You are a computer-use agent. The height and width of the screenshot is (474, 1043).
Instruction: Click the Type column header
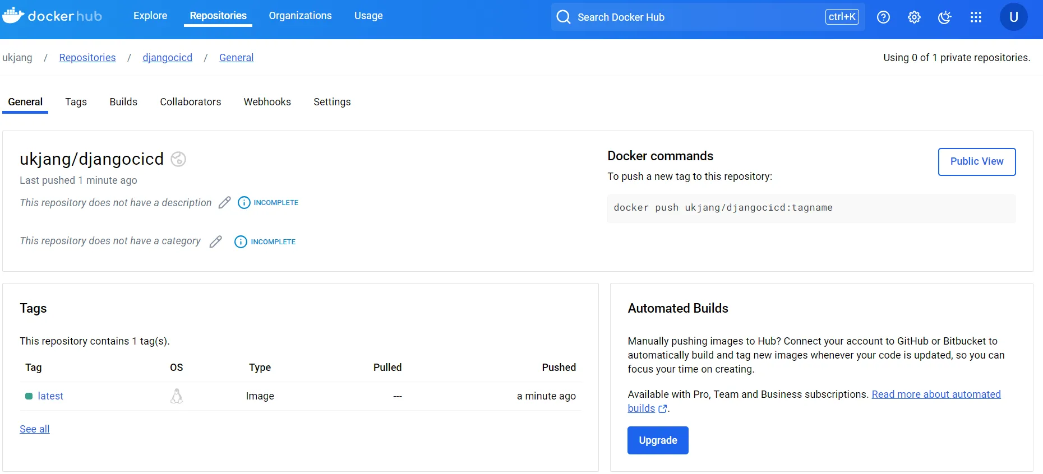pyautogui.click(x=260, y=368)
